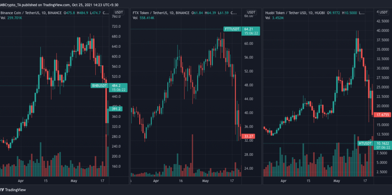Image resolution: width=392 pixels, height=195 pixels.
Task: Select the 64.21 price tag
Action: pyautogui.click(x=251, y=31)
